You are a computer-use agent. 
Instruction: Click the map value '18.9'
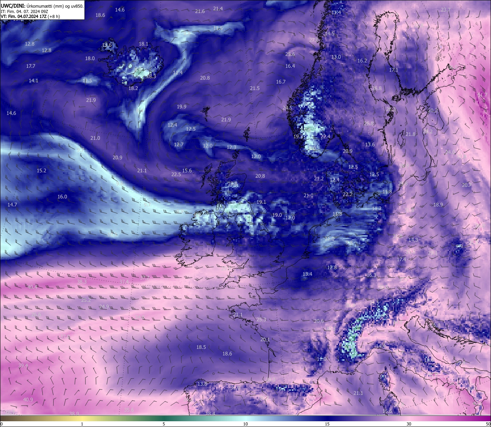click(438, 205)
